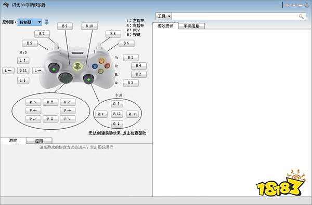Click the POV down-left button
This screenshot has height=205, width=312.
click(33, 119)
